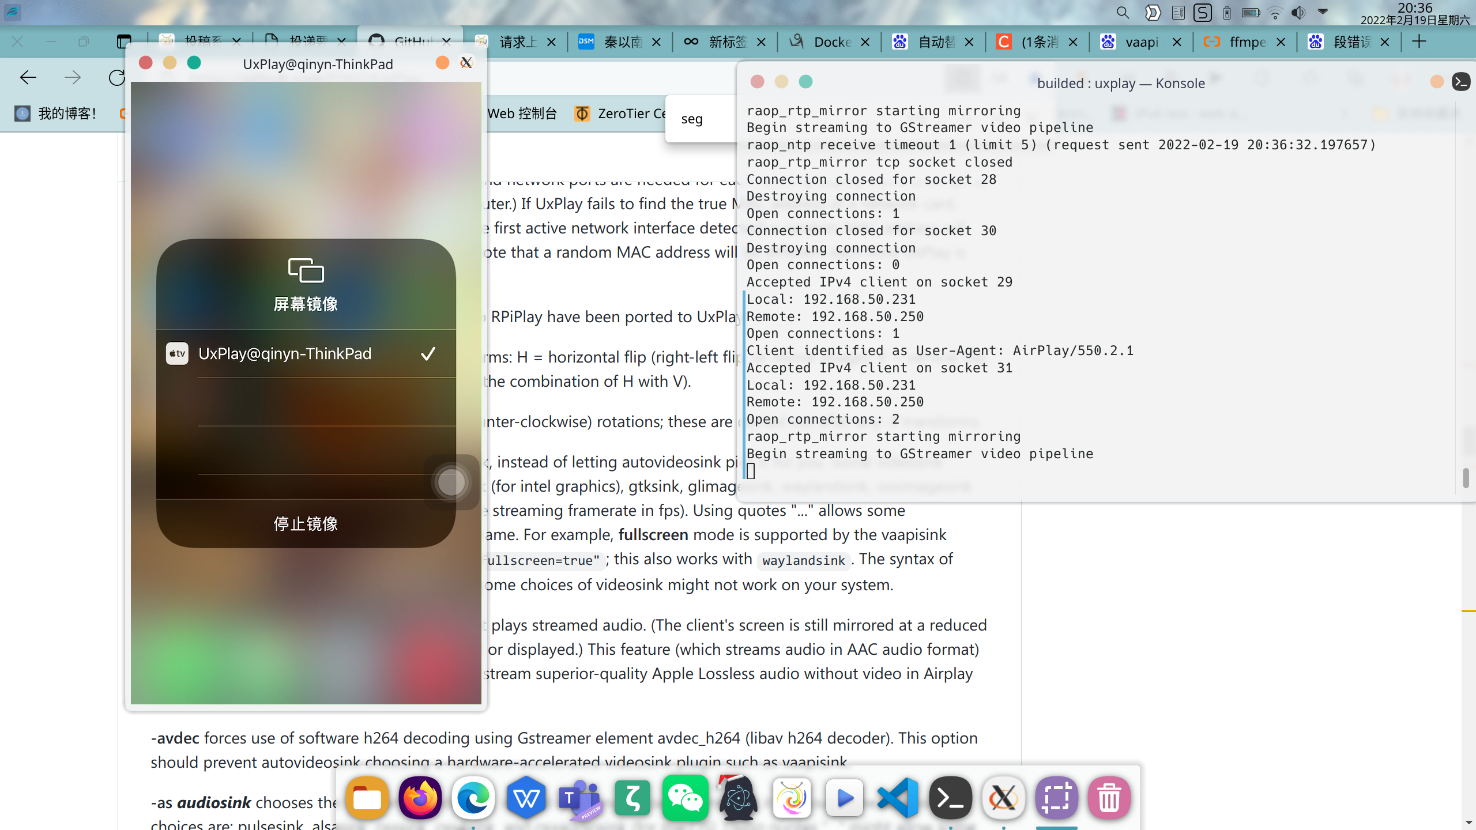1476x830 pixels.
Task: Open WPS Office from the dock
Action: [x=526, y=798]
